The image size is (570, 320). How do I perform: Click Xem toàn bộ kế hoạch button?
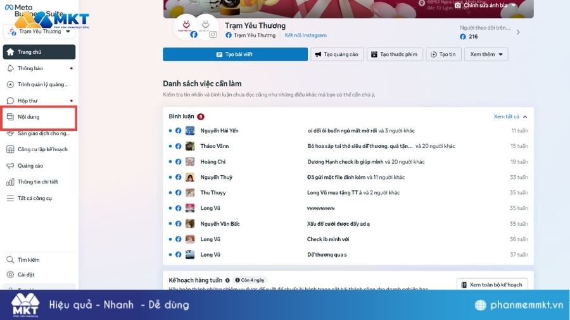click(x=492, y=285)
